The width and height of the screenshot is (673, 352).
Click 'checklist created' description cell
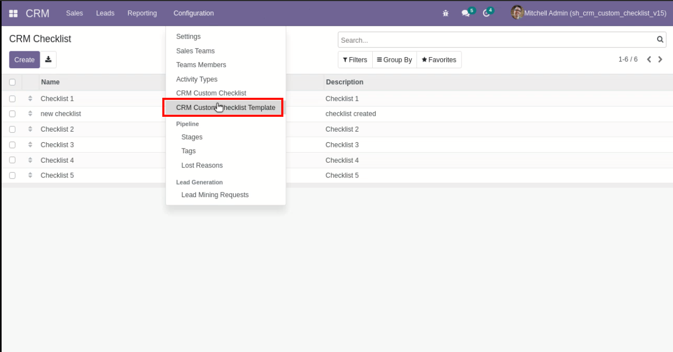click(x=351, y=114)
